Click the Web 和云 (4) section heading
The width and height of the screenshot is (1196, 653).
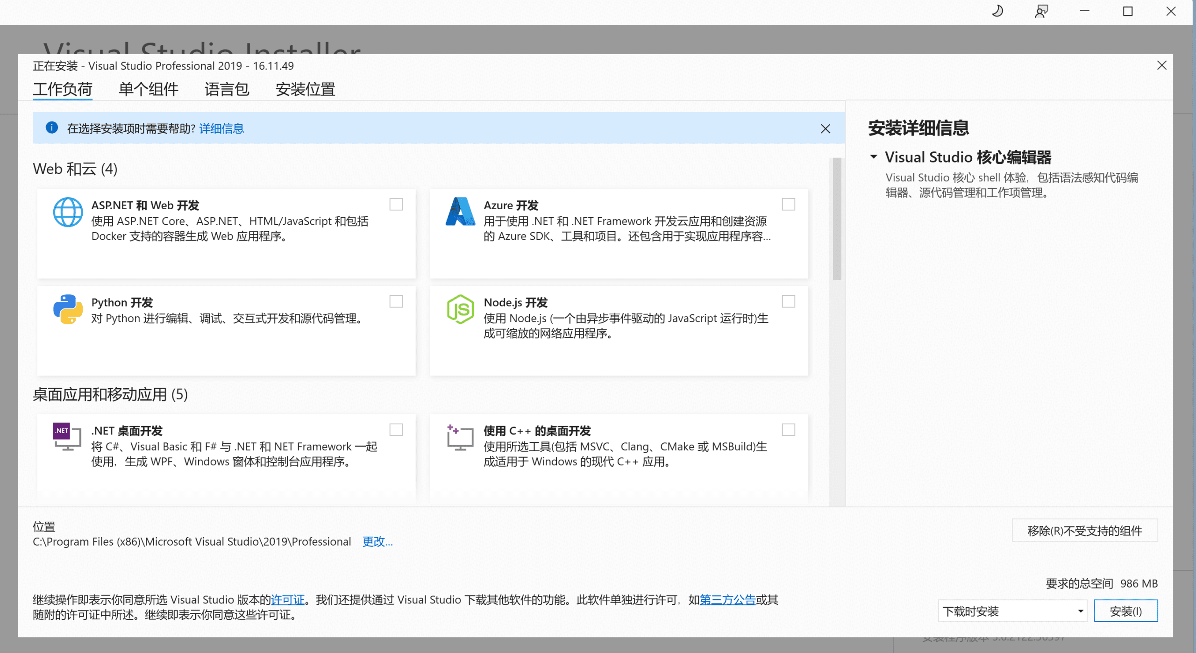[x=75, y=169]
